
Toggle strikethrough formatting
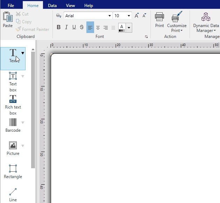pyautogui.click(x=81, y=27)
